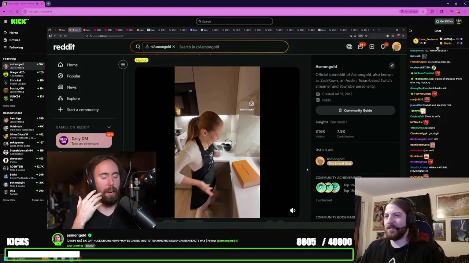Viewport: 469px width, 263px height.
Task: Open Browse in Kick sidebar
Action: coord(15,40)
